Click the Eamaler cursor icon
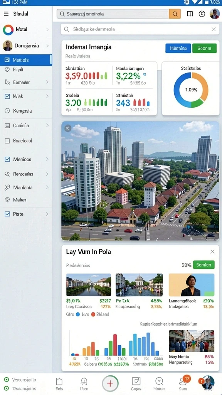This screenshot has width=222, height=395. click(7, 82)
